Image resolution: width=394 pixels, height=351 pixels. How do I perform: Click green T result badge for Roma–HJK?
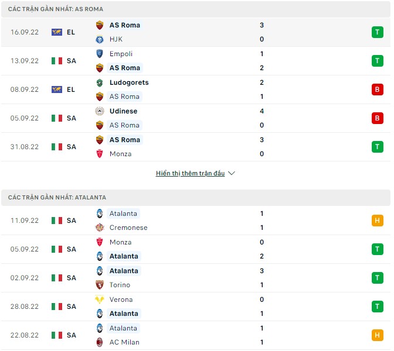pos(377,32)
